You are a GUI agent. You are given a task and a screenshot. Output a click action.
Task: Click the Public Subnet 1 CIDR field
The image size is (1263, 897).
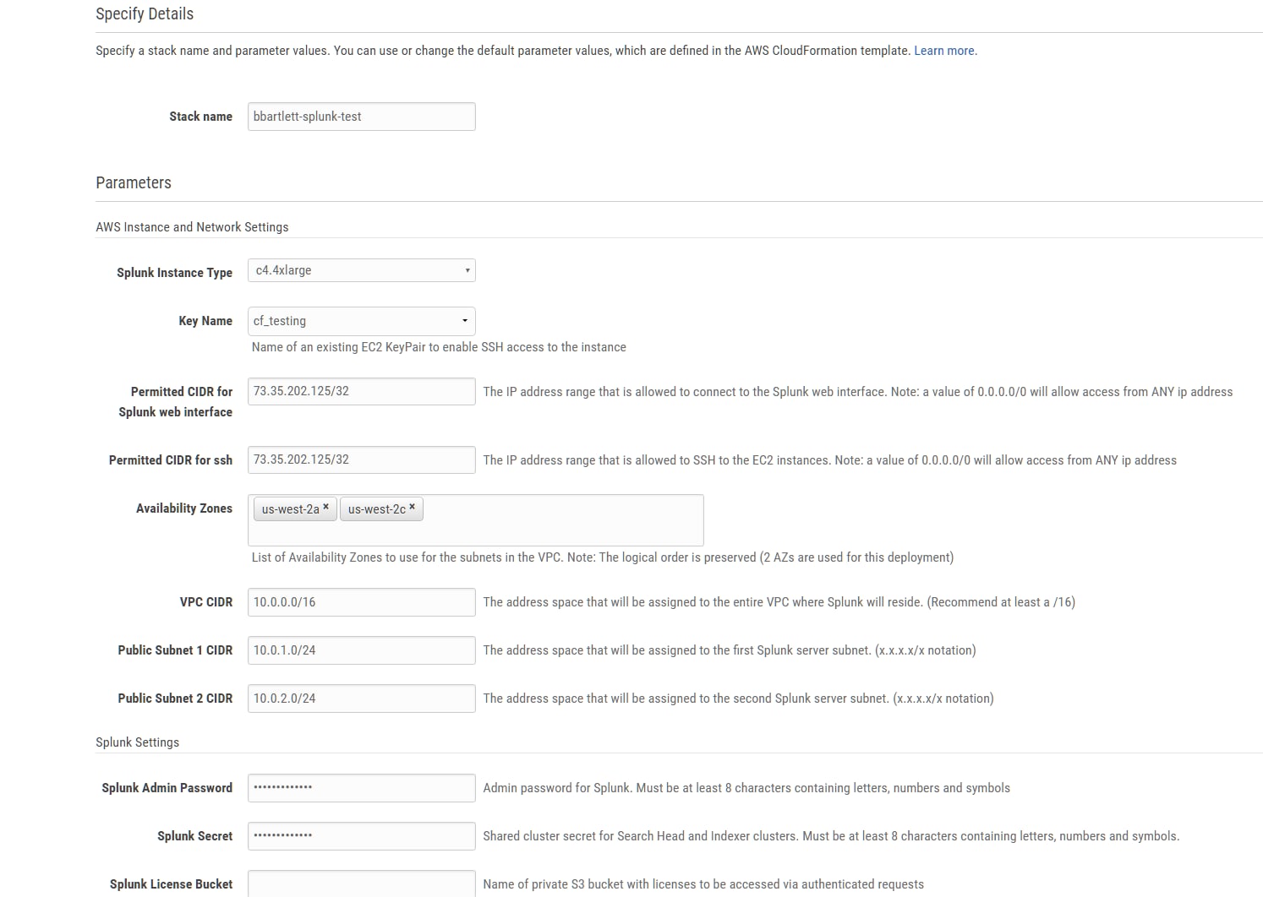[362, 650]
